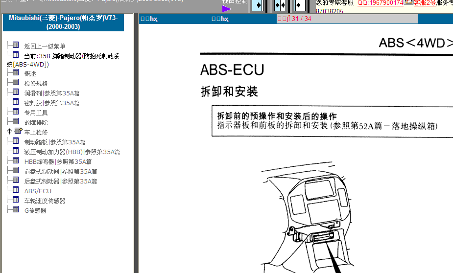
Task: Click the Mitsubishi Pajero V73 panel header
Action: [x=63, y=22]
